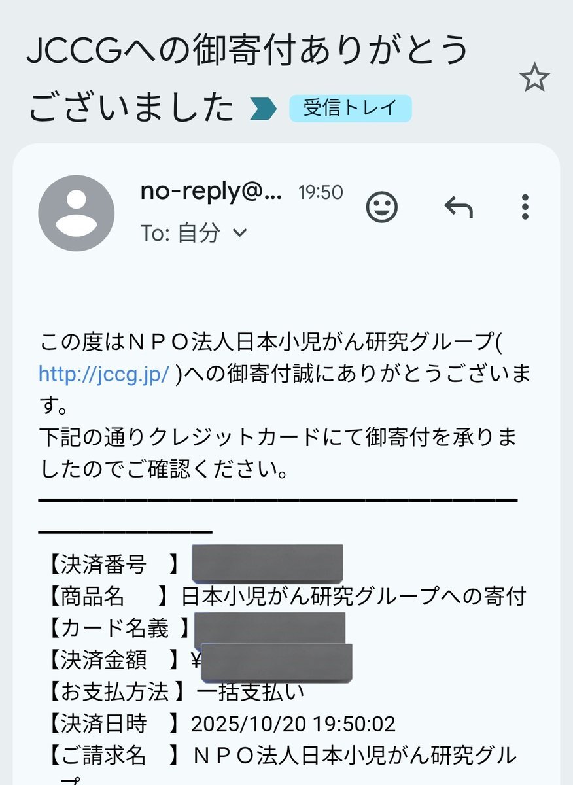Tap the "To: 自分" recipient text

coord(180,233)
